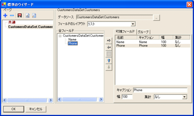Collapse the CustomersDataSet.Customer field tree node
Screen dimensions: 194x116
click(60, 36)
